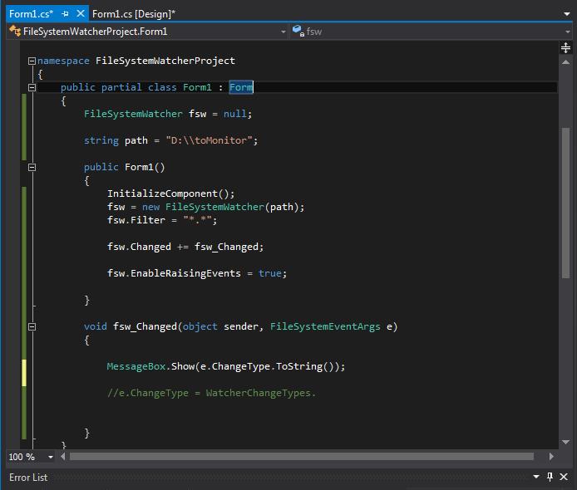The image size is (577, 490).
Task: Click the split editor window icon
Action: pos(565,48)
